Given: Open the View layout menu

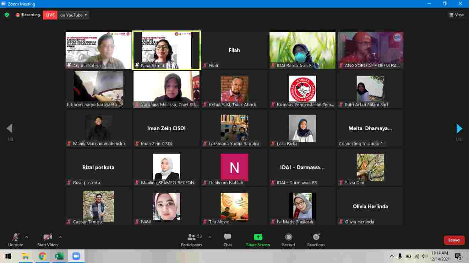Looking at the screenshot, I should click(457, 15).
